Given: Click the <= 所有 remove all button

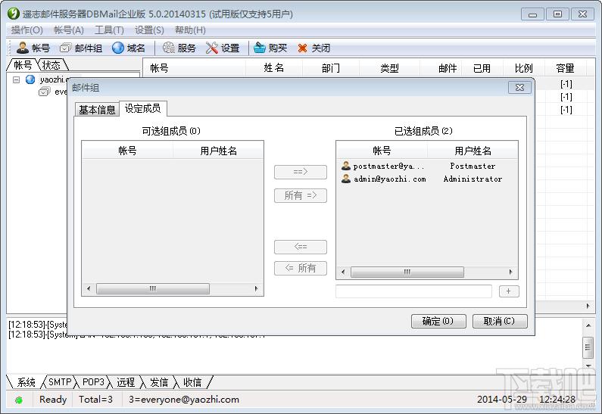Looking at the screenshot, I should pyautogui.click(x=300, y=268).
